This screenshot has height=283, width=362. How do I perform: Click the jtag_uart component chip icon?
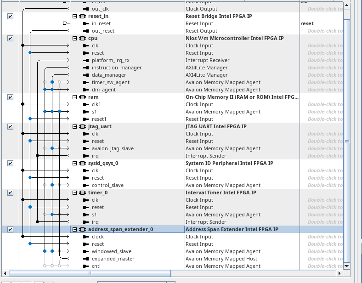tap(82, 126)
